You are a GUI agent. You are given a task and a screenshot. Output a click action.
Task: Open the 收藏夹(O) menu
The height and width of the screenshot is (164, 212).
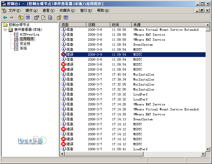click(x=67, y=11)
